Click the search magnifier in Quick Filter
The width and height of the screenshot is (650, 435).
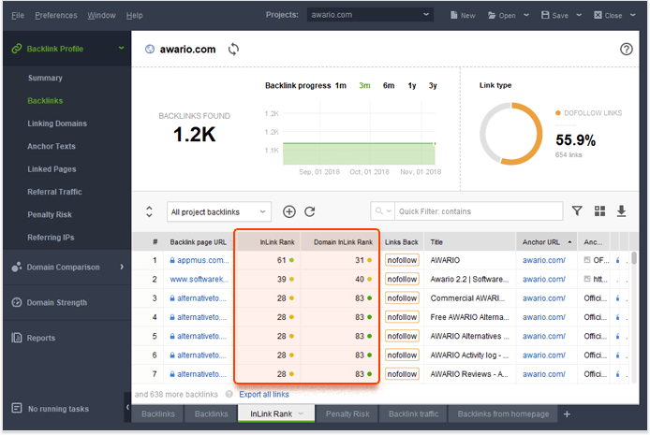pos(378,211)
